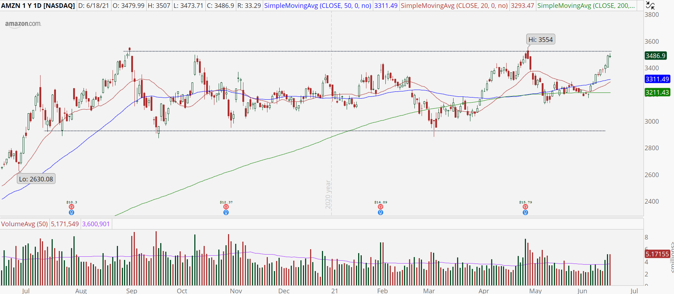674x294 pixels.
Task: Click the Apr label on the time axis
Action: 484,291
